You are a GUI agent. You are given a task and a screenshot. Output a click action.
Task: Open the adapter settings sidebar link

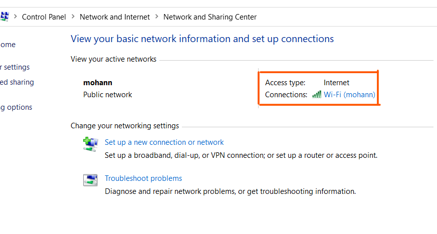(x=15, y=67)
